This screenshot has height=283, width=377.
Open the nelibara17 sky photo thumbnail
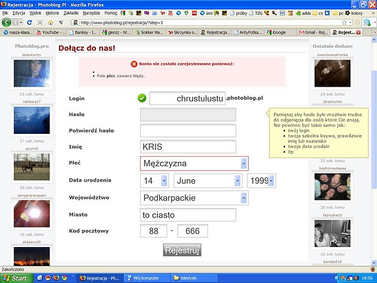(32, 120)
